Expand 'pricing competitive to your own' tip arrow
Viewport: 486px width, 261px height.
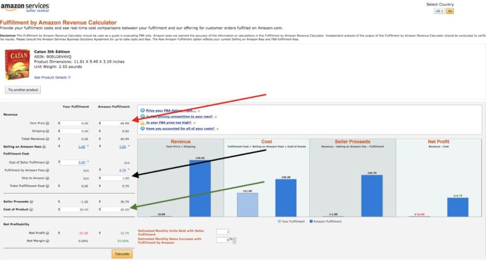(x=216, y=117)
